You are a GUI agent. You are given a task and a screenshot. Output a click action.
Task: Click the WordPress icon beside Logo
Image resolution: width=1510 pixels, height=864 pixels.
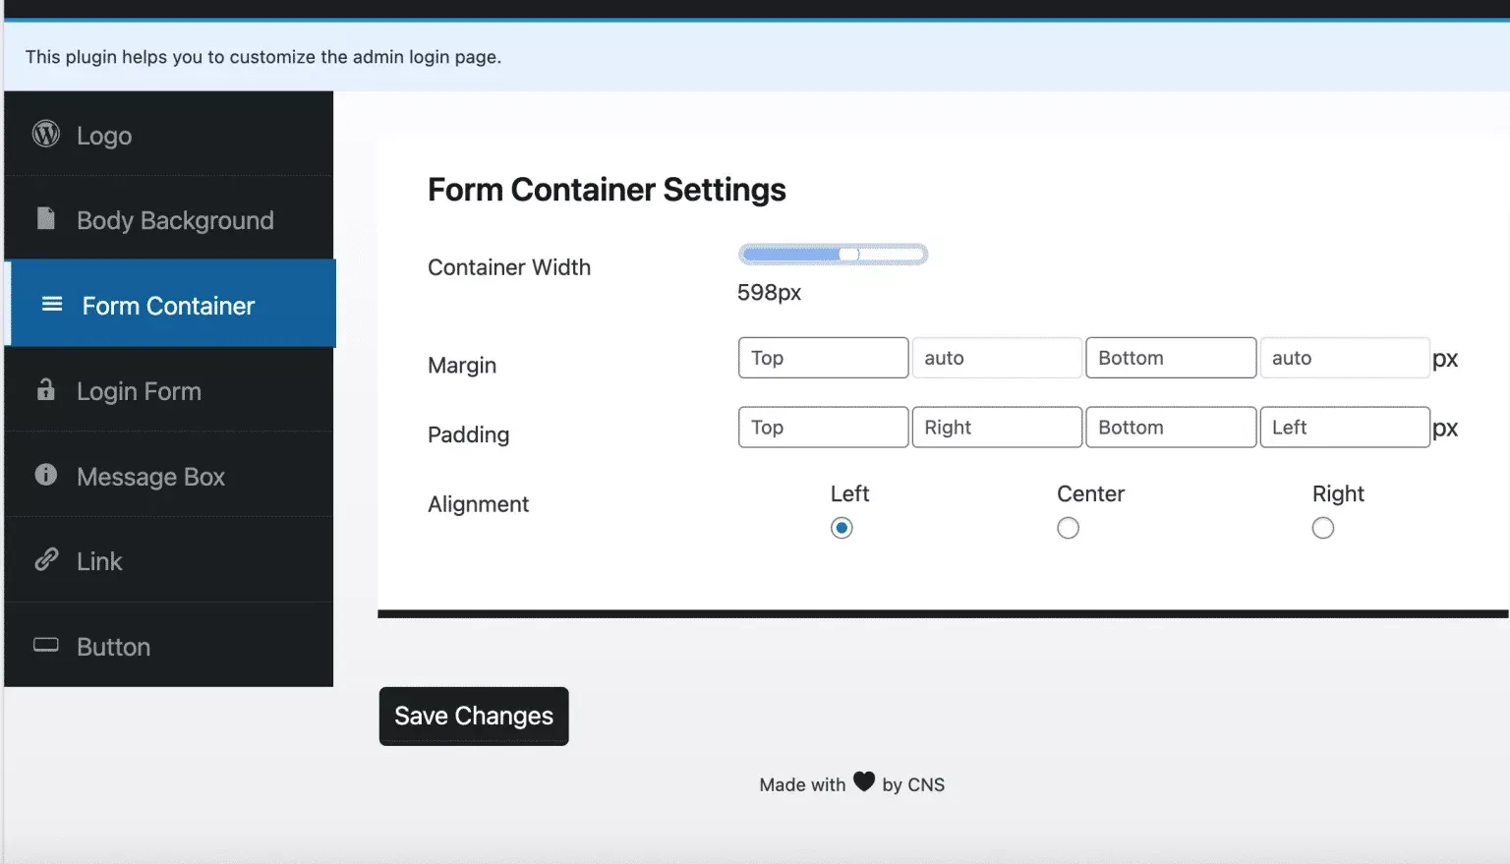(x=45, y=134)
